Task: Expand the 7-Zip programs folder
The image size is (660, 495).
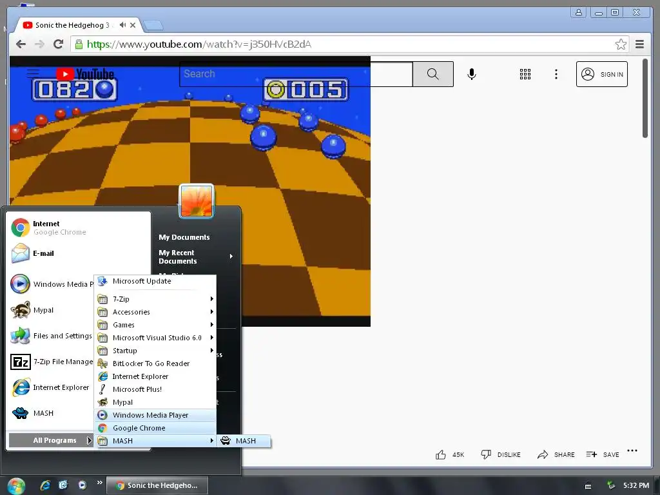Action: point(155,299)
